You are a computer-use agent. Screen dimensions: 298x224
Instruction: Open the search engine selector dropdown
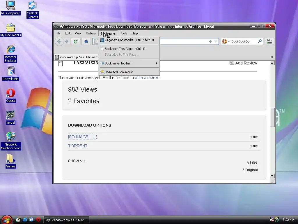click(x=229, y=41)
